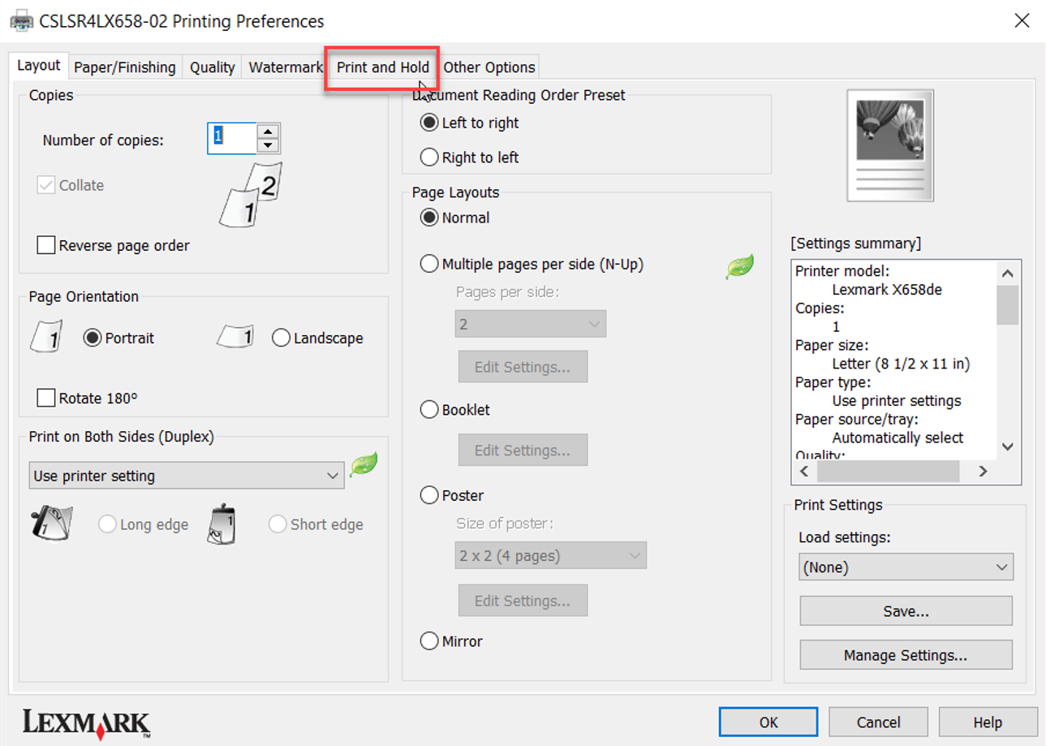Click the Help button
Image resolution: width=1046 pixels, height=746 pixels.
tap(988, 722)
